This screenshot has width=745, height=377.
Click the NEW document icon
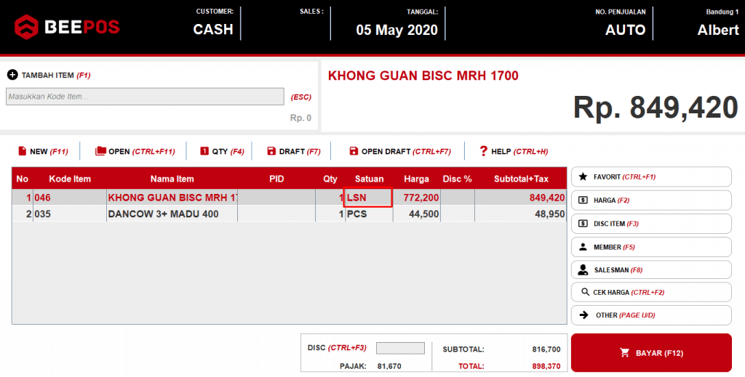22,151
